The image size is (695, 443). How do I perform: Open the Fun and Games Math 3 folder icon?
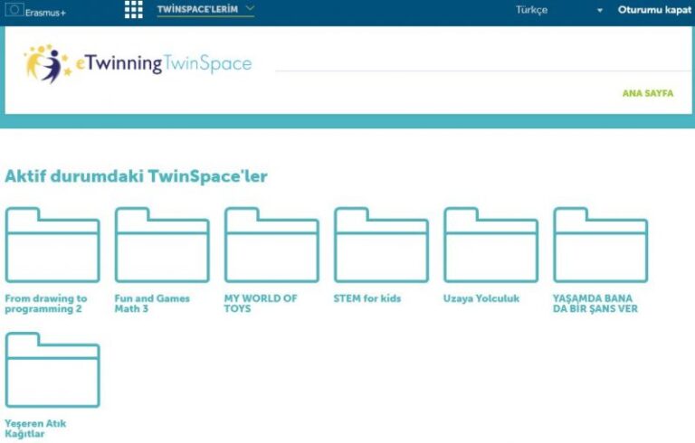(162, 245)
